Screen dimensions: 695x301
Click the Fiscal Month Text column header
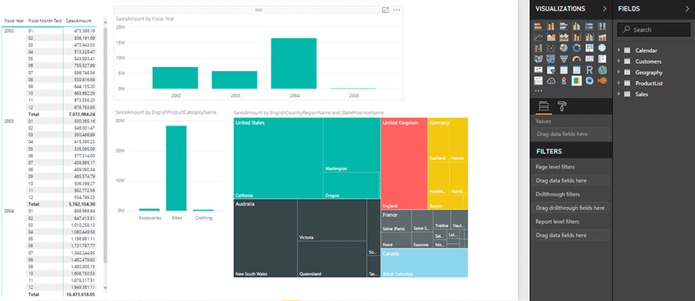(45, 21)
